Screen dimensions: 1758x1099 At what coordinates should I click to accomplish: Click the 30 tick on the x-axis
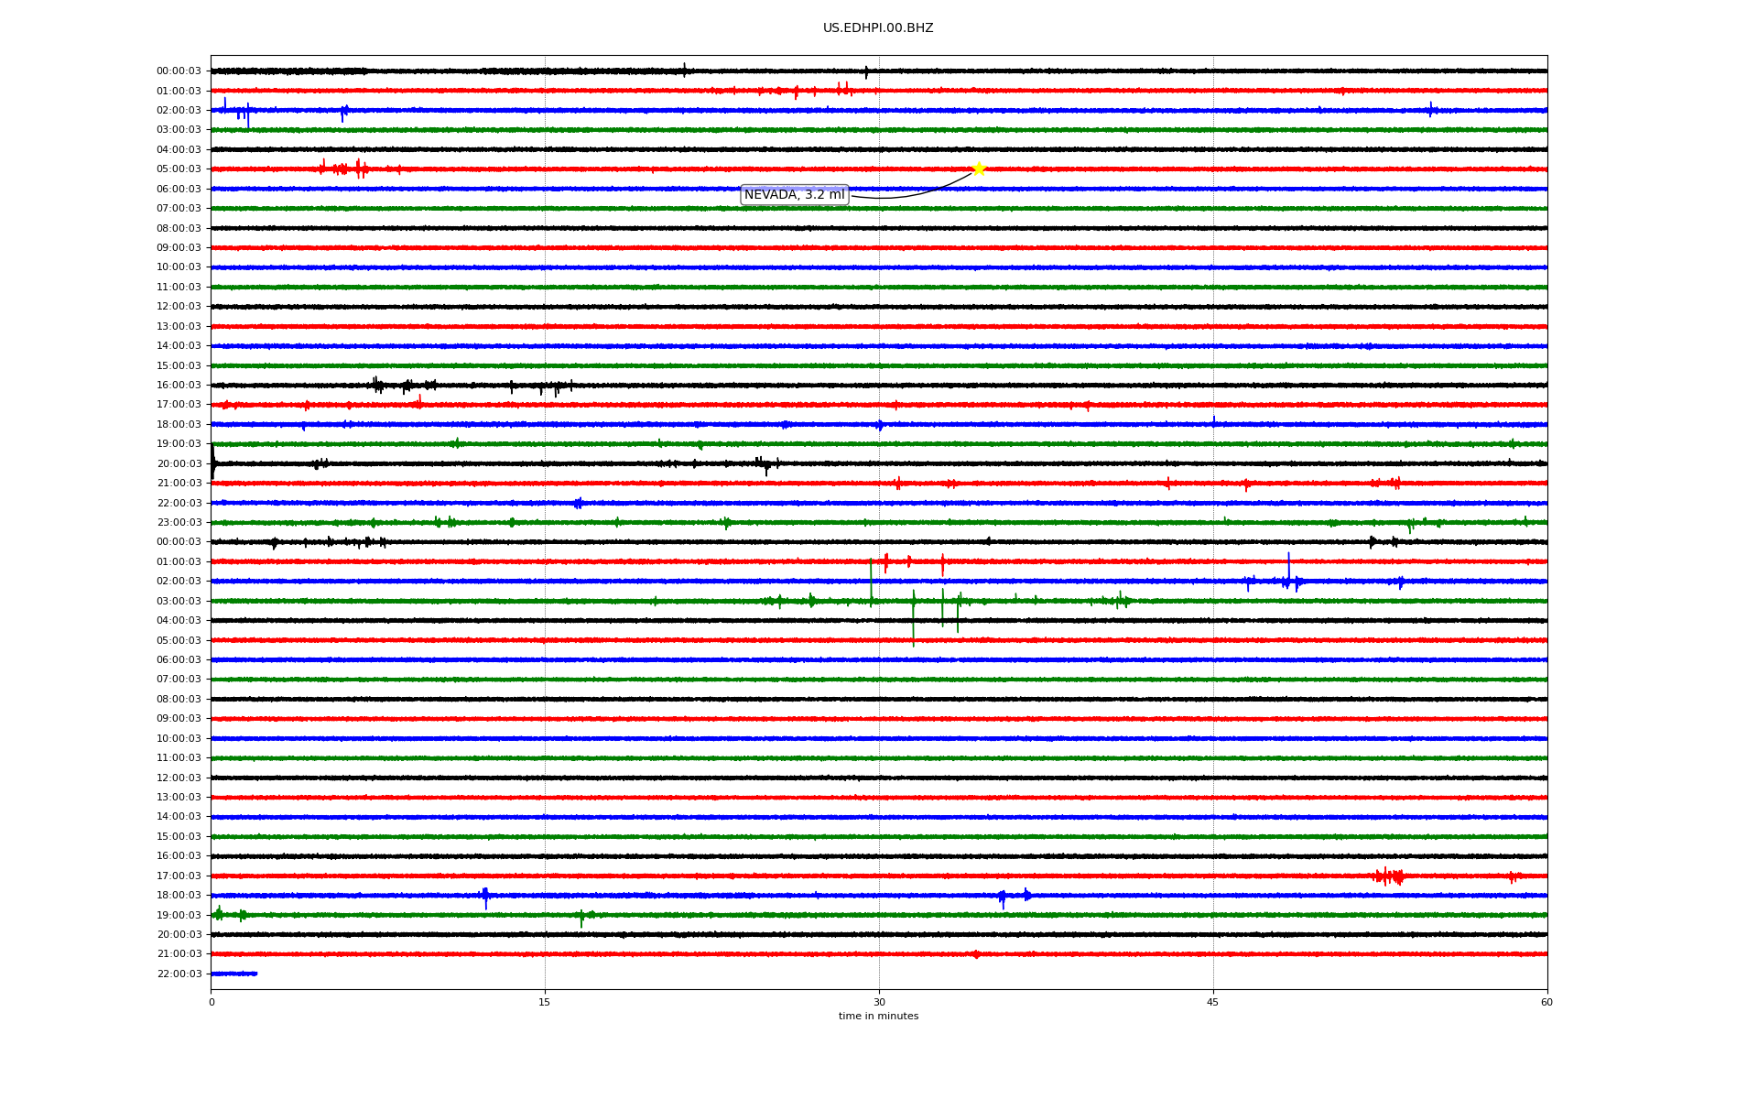(x=879, y=1002)
